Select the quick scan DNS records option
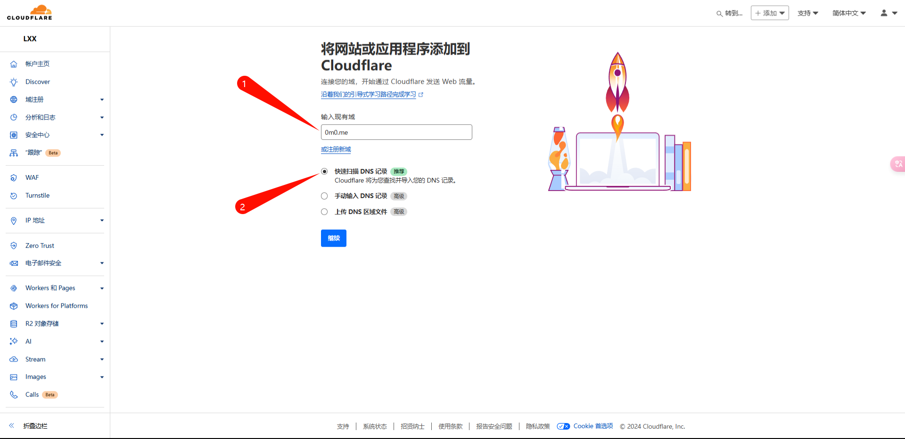 [324, 171]
